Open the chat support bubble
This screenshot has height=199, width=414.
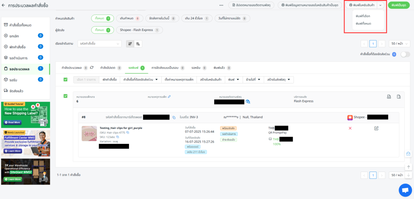tap(405, 190)
